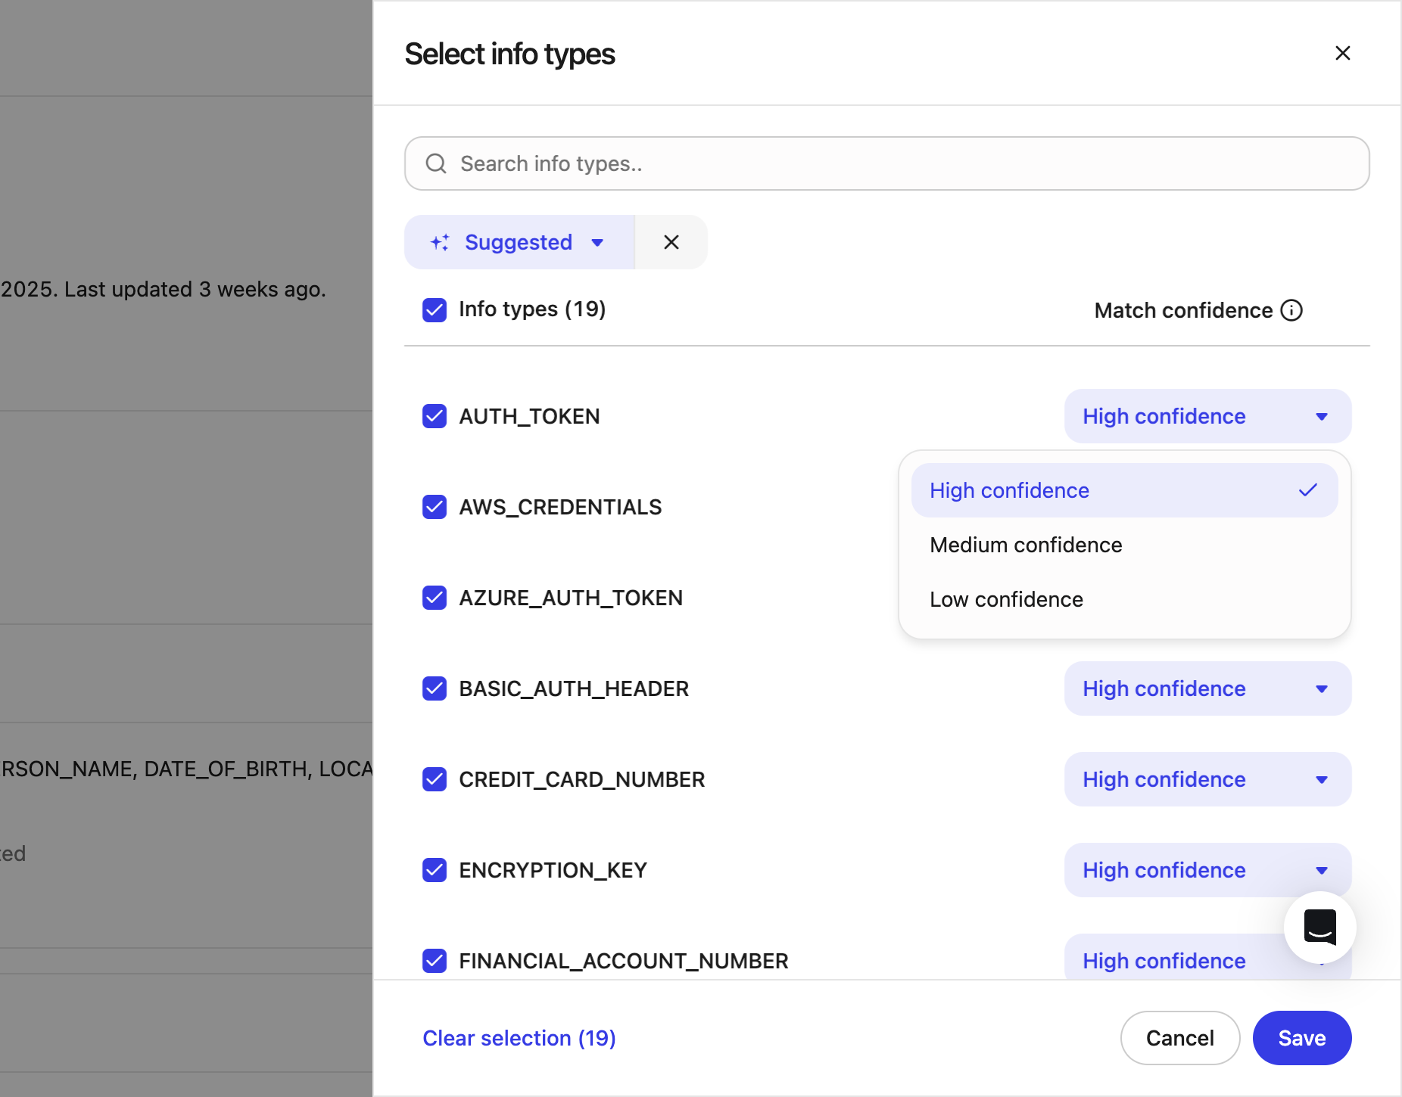The image size is (1402, 1097).
Task: Click Clear selection (19) link
Action: pyautogui.click(x=519, y=1038)
